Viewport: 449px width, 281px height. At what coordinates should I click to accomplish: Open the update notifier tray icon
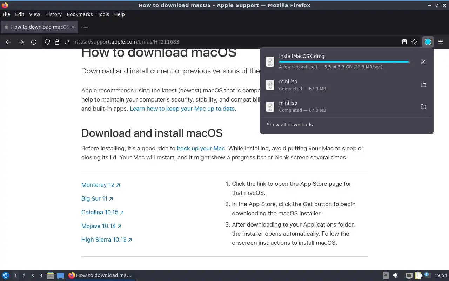pyautogui.click(x=427, y=276)
